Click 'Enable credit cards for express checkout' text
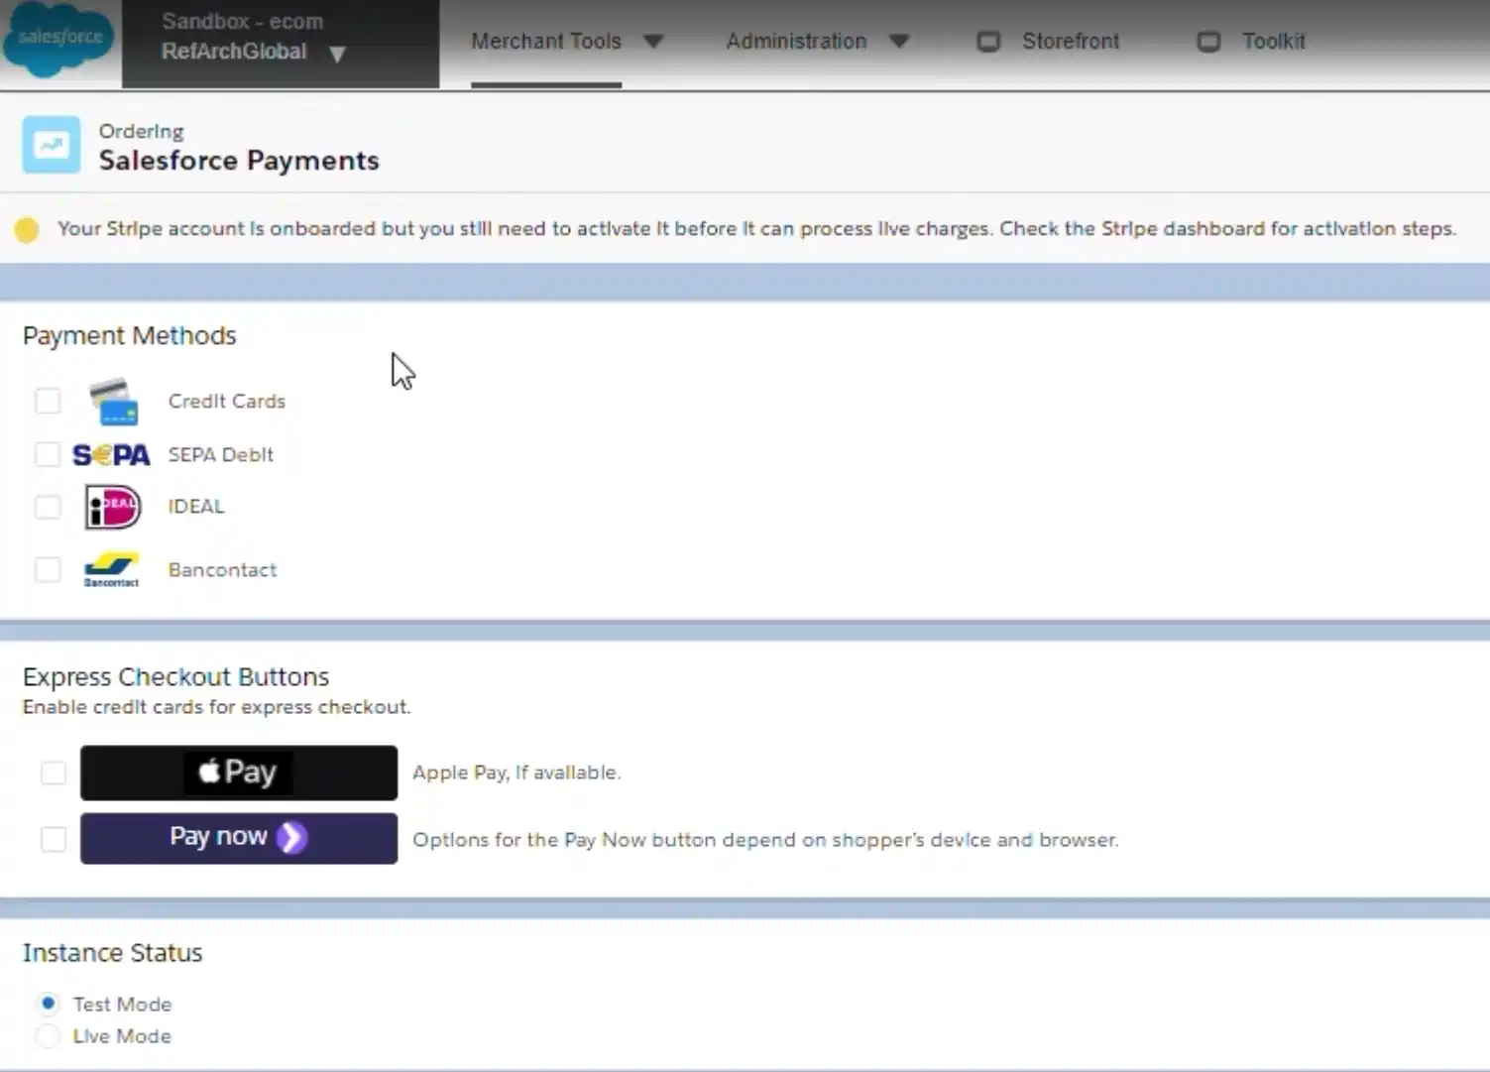This screenshot has width=1490, height=1072. tap(216, 707)
